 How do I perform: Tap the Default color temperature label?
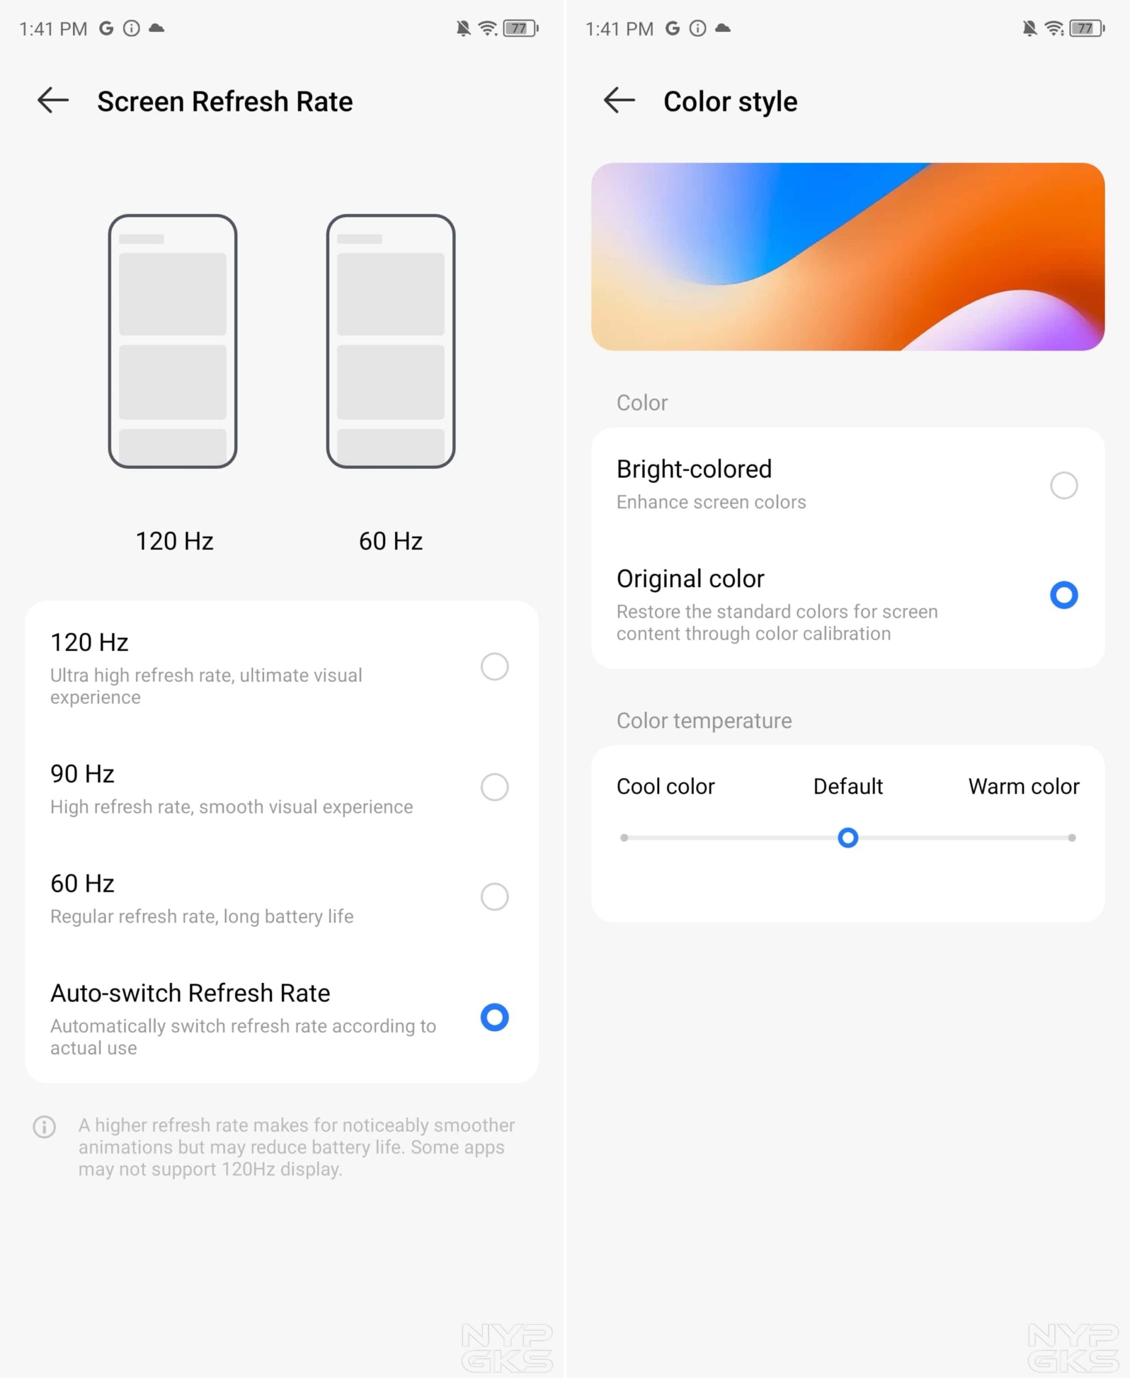pos(847,786)
